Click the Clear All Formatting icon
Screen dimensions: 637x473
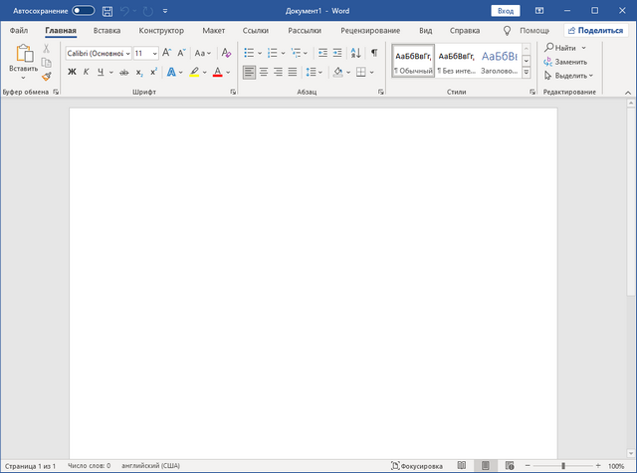[x=226, y=53]
